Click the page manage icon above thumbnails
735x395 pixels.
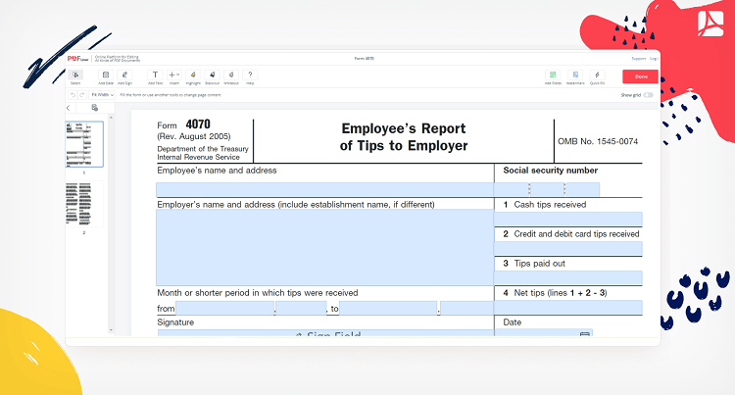pyautogui.click(x=95, y=108)
